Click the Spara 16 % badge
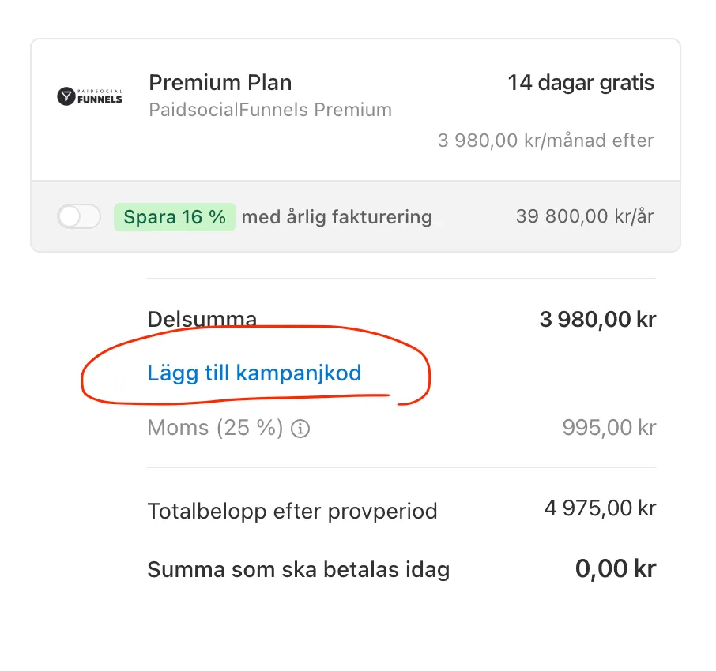The image size is (716, 671). (175, 216)
